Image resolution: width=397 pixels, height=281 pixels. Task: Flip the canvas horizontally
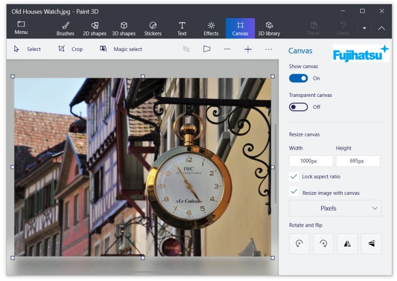(x=347, y=244)
